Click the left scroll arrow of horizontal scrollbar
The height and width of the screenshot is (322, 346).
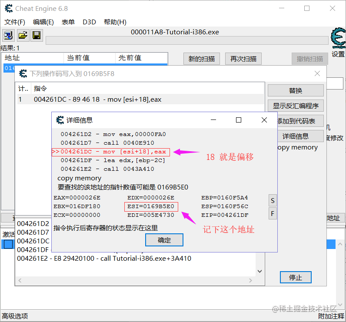[x=20, y=281]
